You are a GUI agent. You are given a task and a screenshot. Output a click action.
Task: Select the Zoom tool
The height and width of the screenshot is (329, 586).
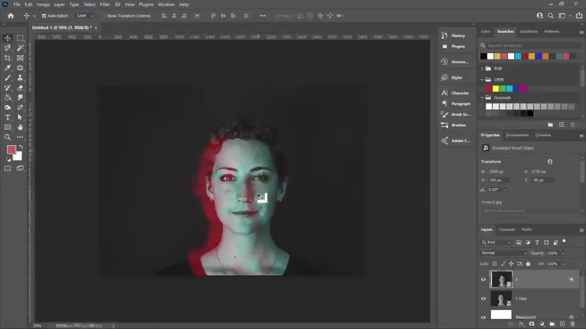8,137
